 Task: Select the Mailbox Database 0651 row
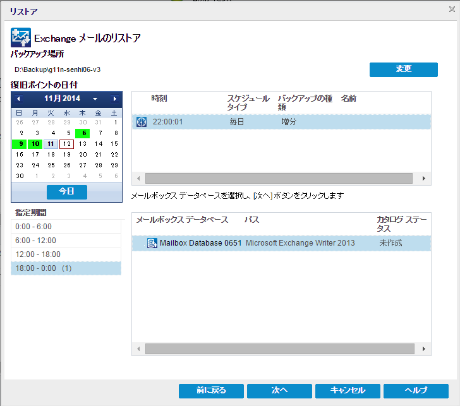pyautogui.click(x=281, y=243)
